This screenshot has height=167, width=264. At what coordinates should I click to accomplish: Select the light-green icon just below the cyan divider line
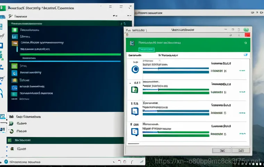[14, 66]
